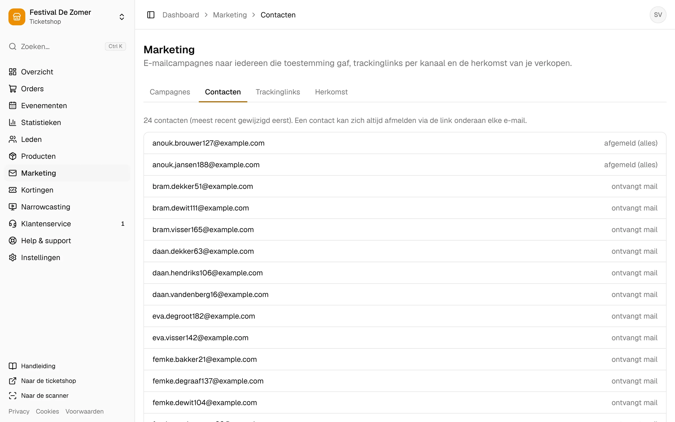Open the Cookies footer link
The width and height of the screenshot is (675, 422).
[47, 411]
